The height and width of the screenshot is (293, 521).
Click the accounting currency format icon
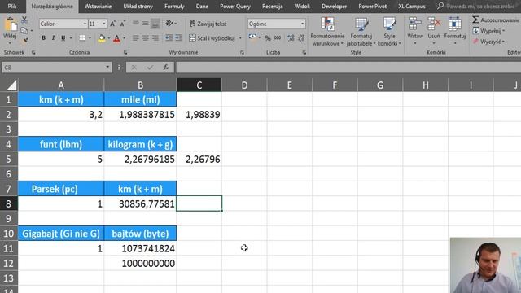click(252, 37)
